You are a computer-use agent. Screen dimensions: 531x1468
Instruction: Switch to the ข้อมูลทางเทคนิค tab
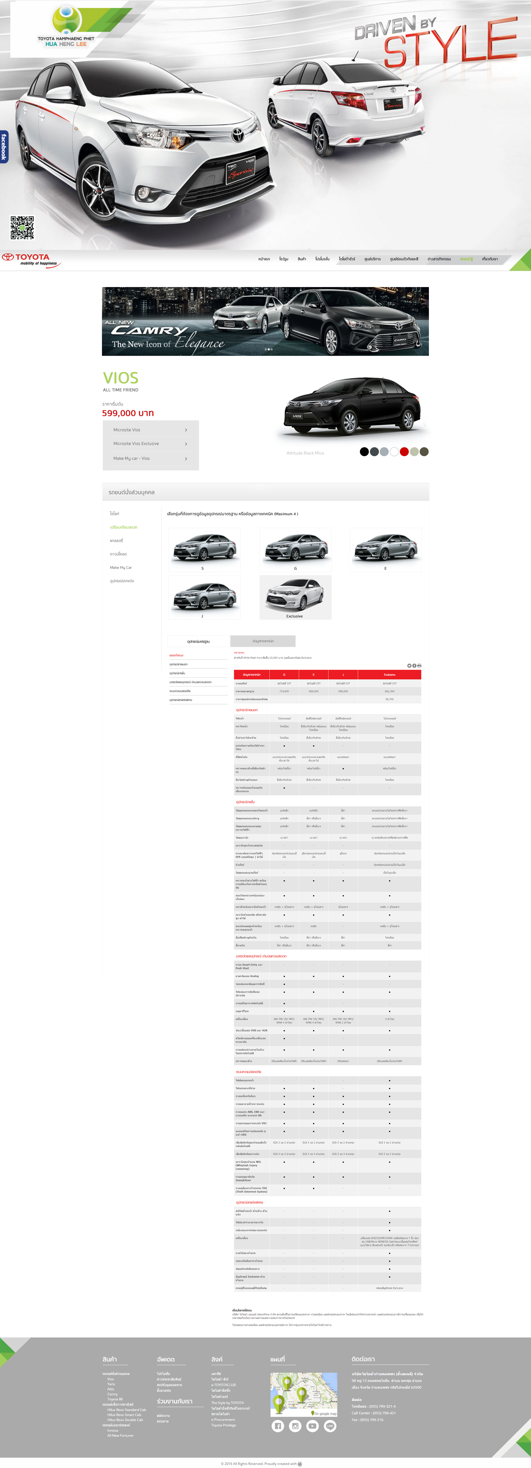pyautogui.click(x=263, y=641)
